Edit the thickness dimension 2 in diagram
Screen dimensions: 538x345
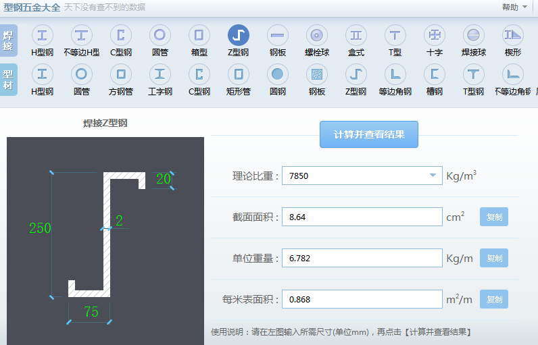tap(120, 220)
